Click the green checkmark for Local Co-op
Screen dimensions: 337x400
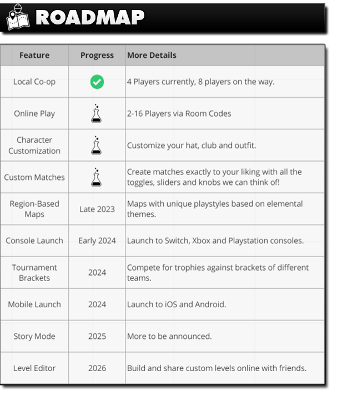point(97,82)
